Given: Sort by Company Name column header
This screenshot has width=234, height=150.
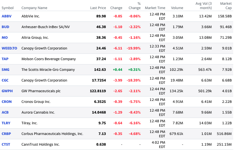Looking at the screenshot, I should click(34, 8).
